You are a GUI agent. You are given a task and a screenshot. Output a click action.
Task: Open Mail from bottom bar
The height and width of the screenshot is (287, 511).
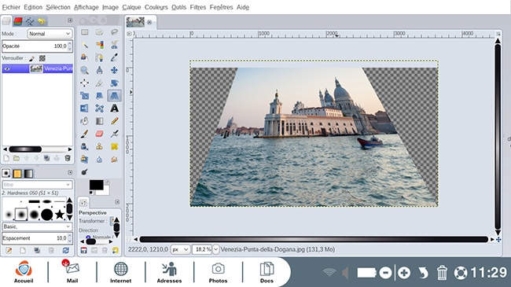(72, 271)
